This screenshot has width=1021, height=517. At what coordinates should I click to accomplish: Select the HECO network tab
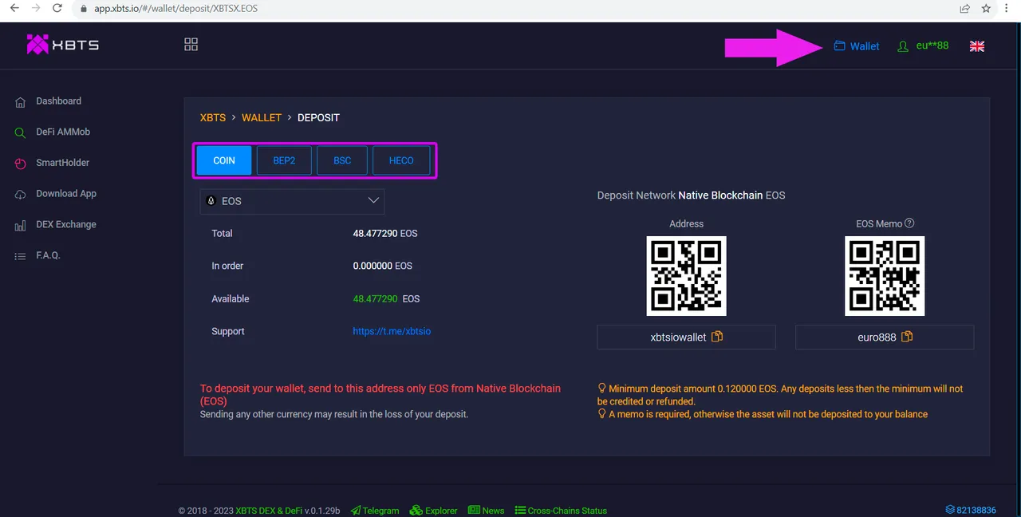click(401, 160)
